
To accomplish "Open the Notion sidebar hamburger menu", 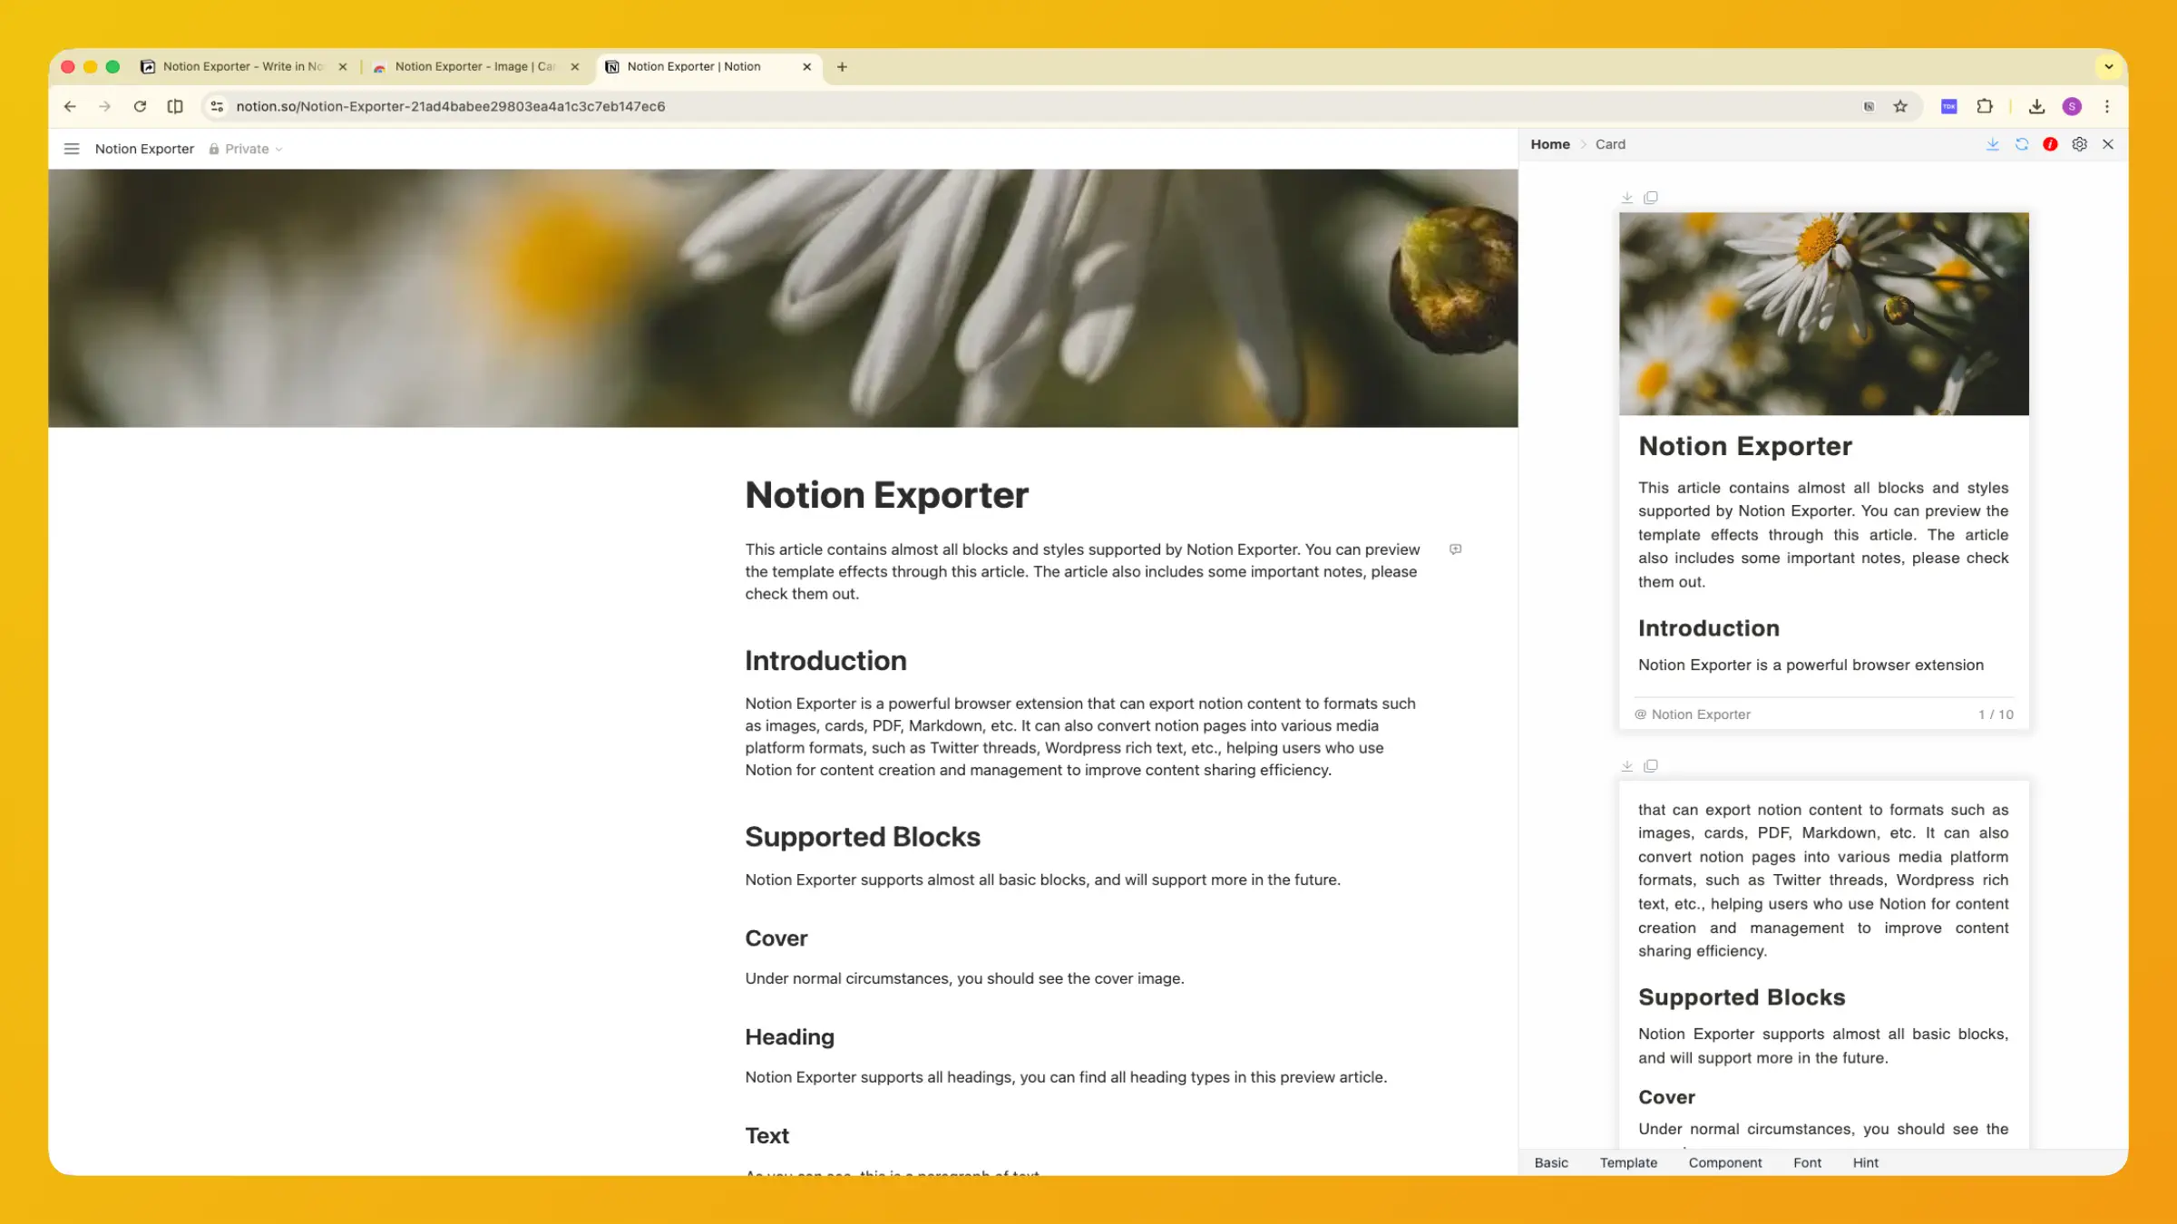I will pos(72,149).
